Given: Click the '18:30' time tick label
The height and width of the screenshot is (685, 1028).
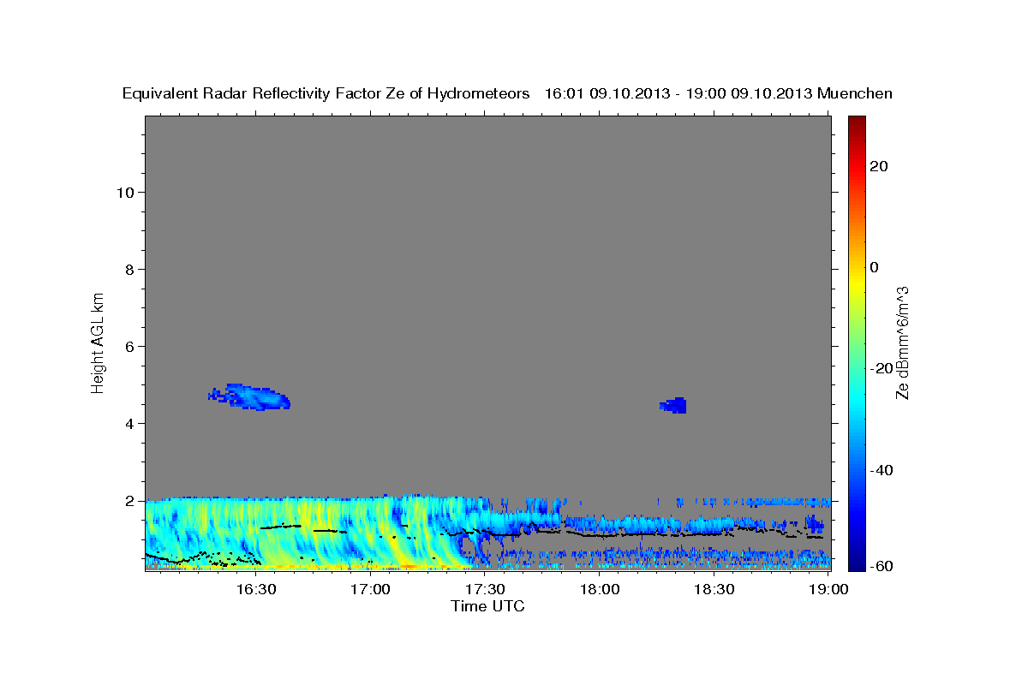Looking at the screenshot, I should (714, 589).
